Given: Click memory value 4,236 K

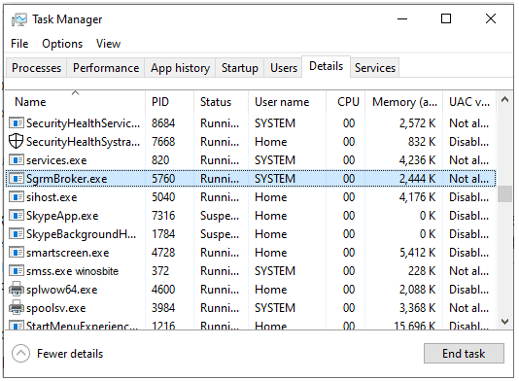Looking at the screenshot, I should click(417, 160).
